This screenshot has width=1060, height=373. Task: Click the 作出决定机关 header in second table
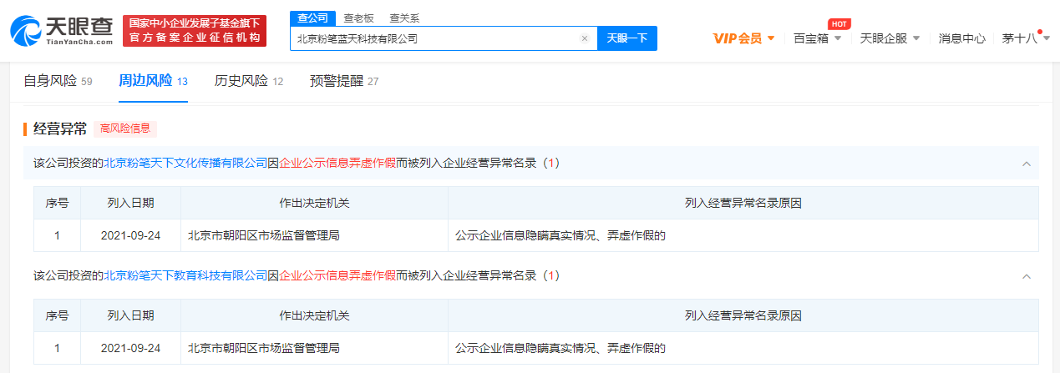[x=314, y=315]
